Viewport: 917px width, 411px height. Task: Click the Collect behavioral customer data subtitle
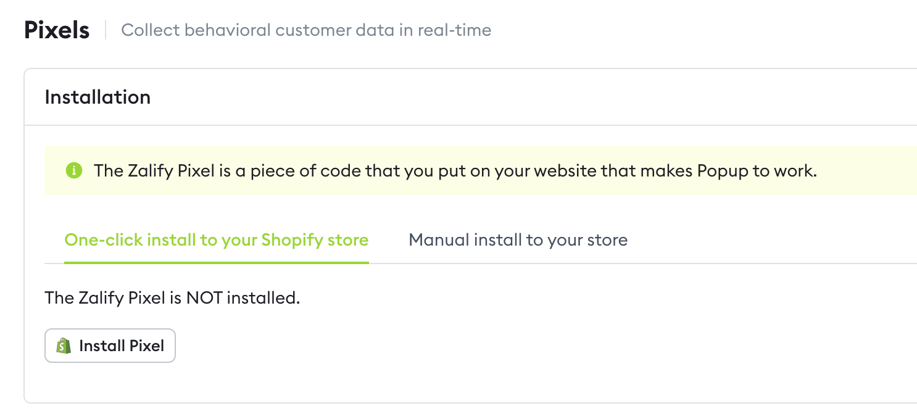coord(306,30)
